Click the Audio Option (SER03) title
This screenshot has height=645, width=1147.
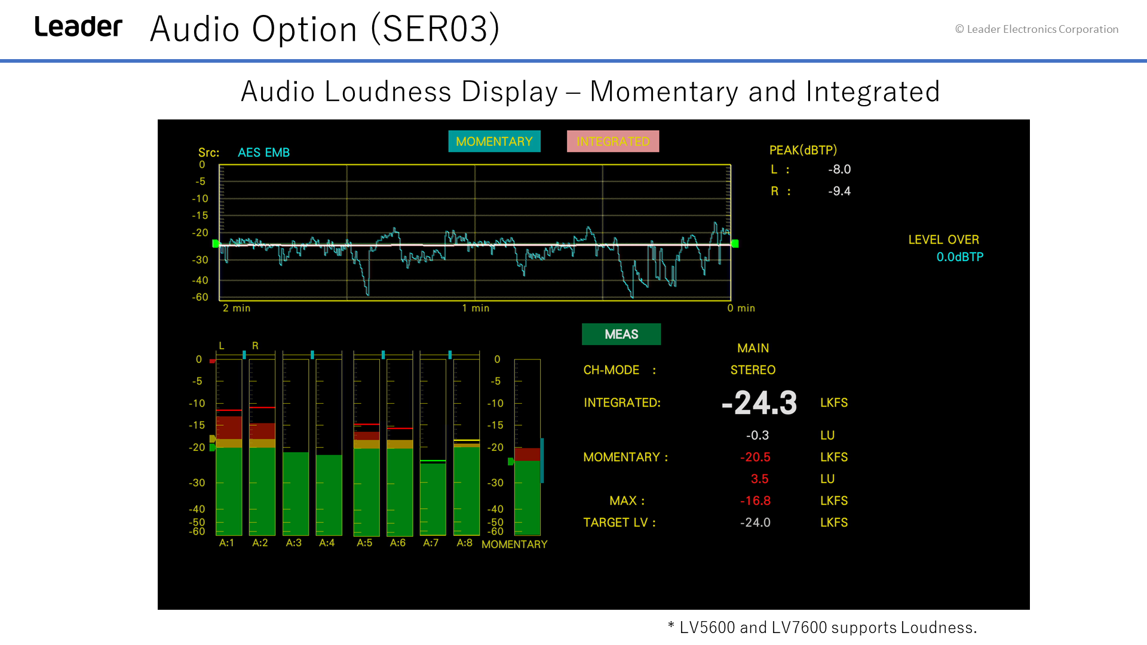325,29
